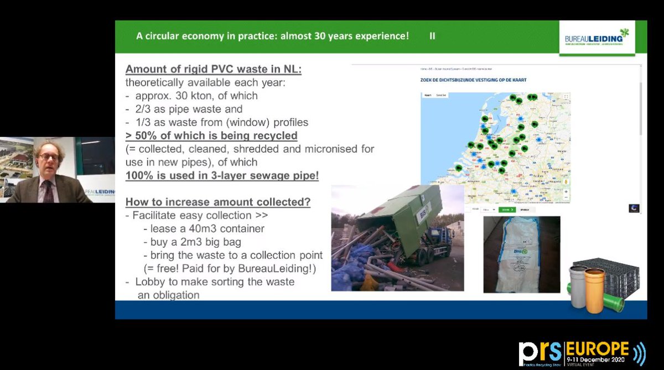Click the heading 'ZOEK DE DICHTSBIJZIJNDE VESTIGING OP DE KAART'
This screenshot has width=664, height=370.
(x=474, y=80)
